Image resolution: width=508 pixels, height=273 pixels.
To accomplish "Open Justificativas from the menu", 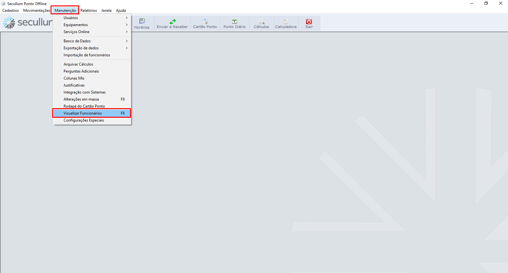I will click(92, 85).
